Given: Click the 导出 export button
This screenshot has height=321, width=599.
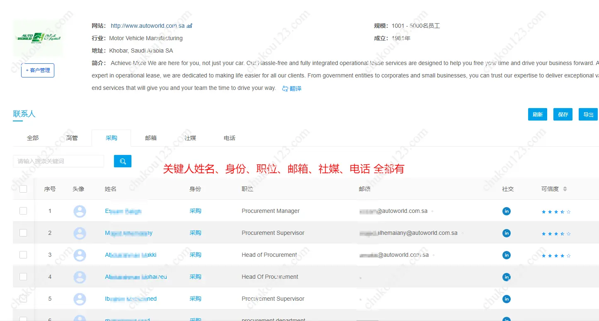Looking at the screenshot, I should (x=588, y=115).
